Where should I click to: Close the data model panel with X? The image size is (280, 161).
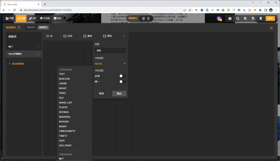click(x=271, y=28)
